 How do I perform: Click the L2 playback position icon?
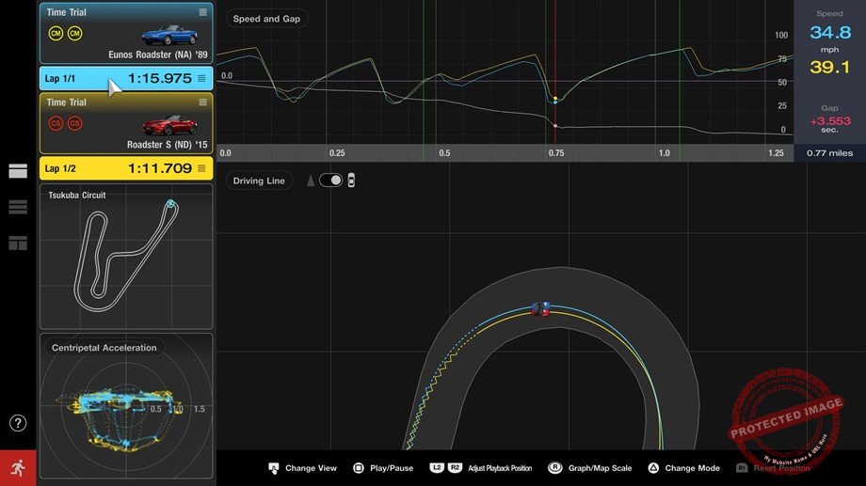[437, 468]
